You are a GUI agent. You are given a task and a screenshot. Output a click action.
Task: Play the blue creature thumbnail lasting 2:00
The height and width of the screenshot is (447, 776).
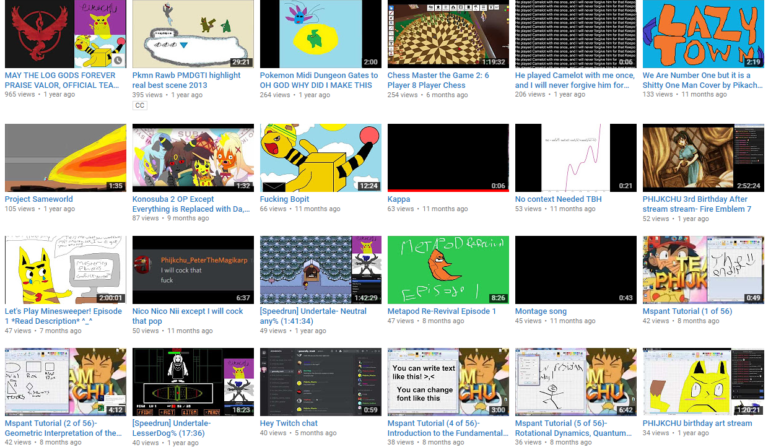tap(321, 34)
